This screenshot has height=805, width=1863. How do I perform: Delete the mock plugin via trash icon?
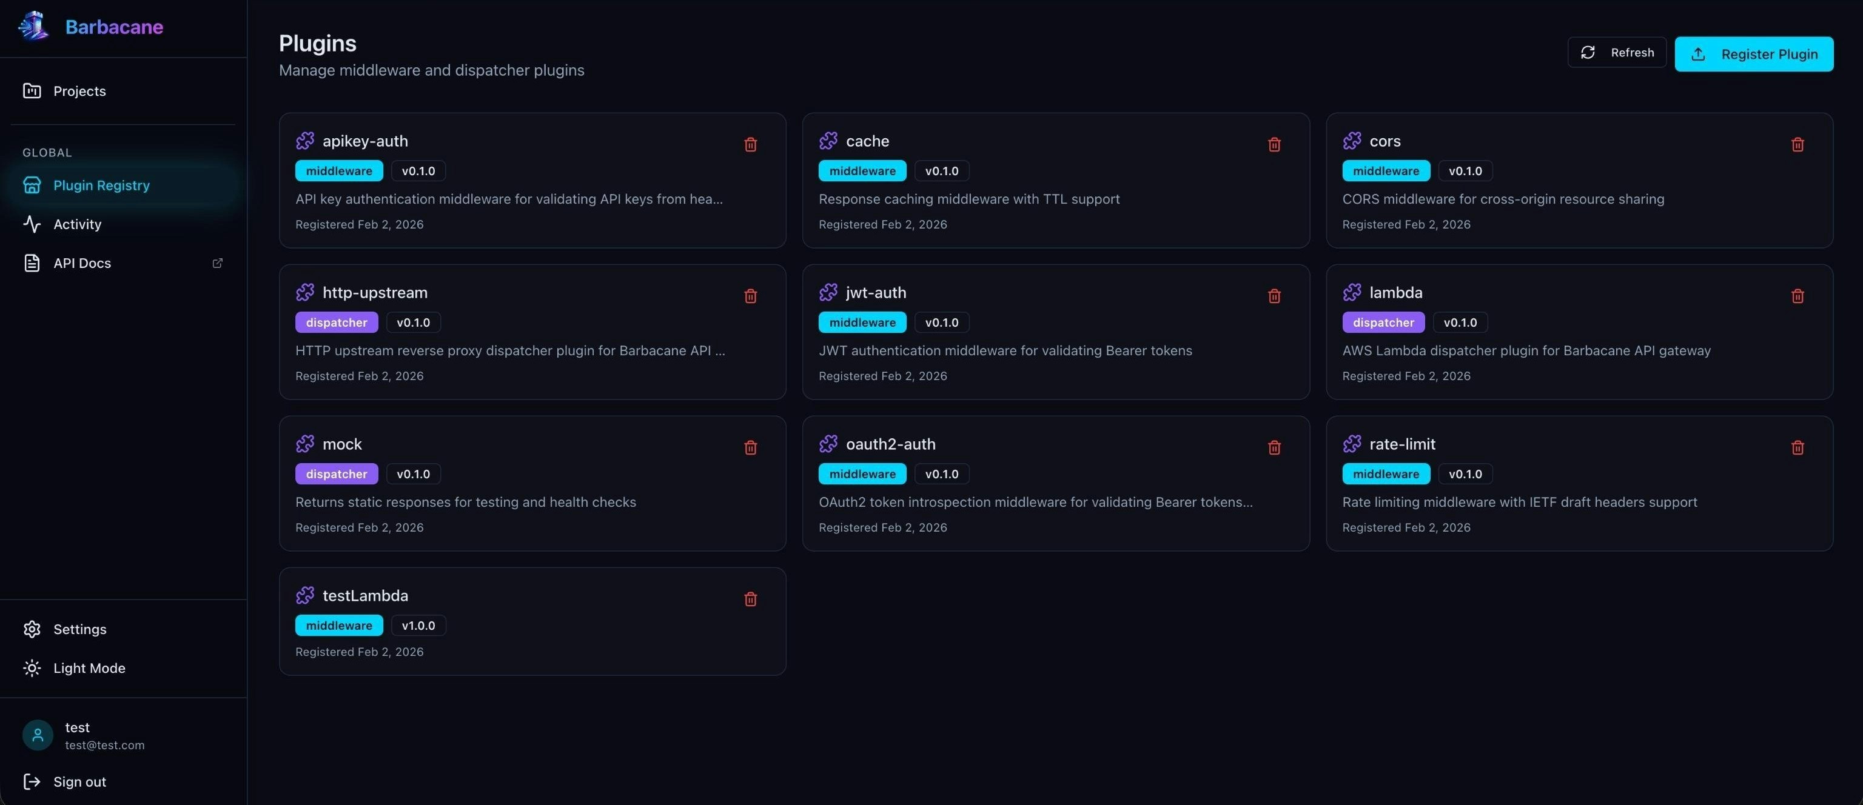pyautogui.click(x=750, y=447)
